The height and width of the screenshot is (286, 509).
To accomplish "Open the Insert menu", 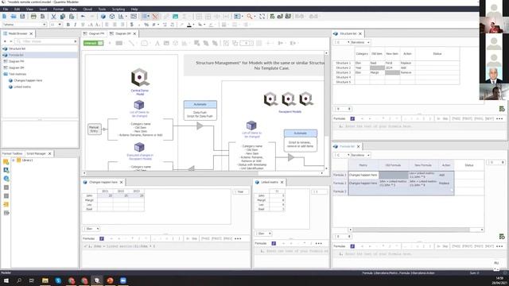I will [x=43, y=9].
